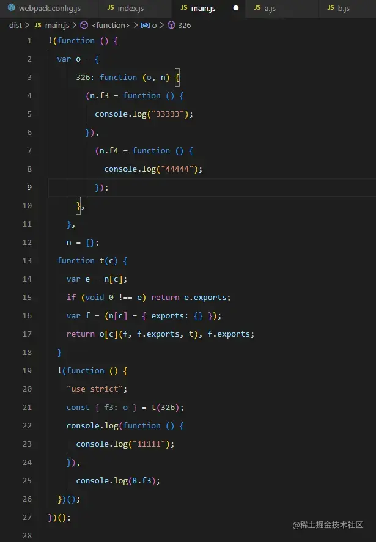Screen dimensions: 376x542
Task: Open the a.js tab
Action: [x=270, y=8]
